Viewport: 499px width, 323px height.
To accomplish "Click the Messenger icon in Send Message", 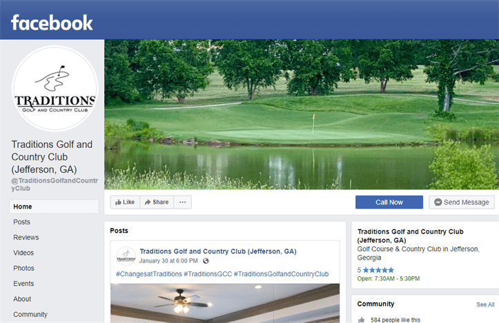I will click(438, 202).
